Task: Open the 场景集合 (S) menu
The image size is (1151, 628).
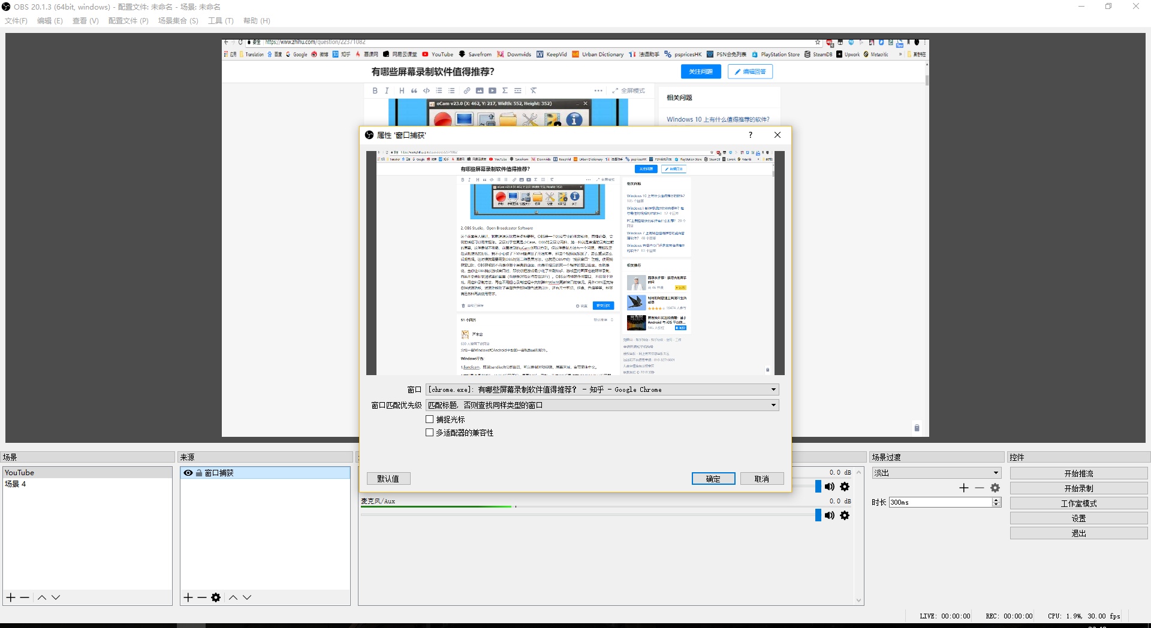Action: point(178,21)
